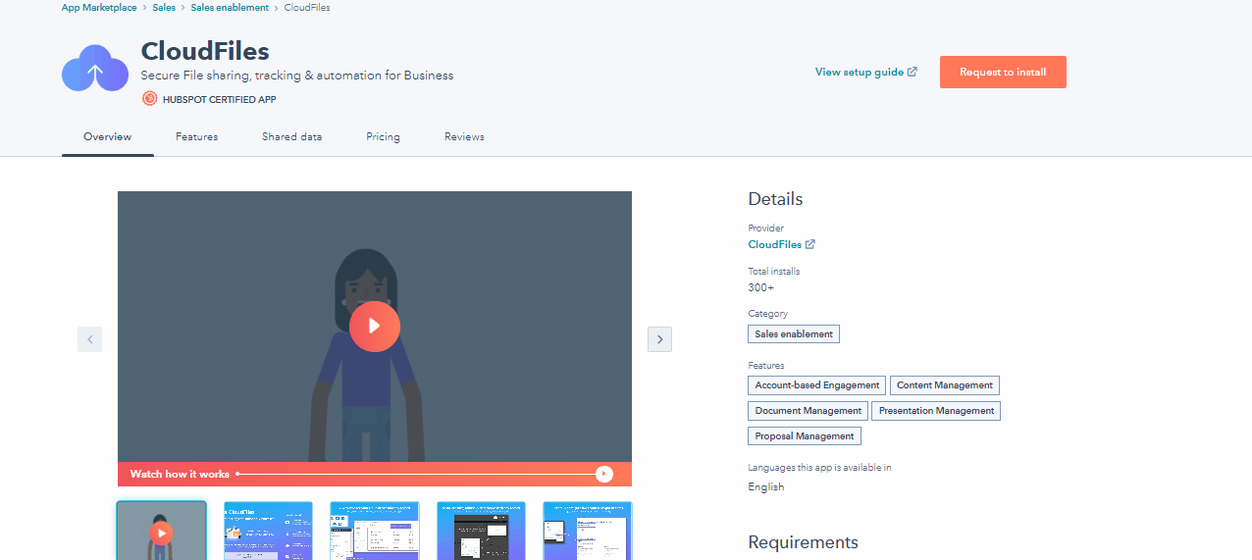This screenshot has height=560, width=1252.
Task: Open external link icon beside CloudFiles provider
Action: coord(810,244)
